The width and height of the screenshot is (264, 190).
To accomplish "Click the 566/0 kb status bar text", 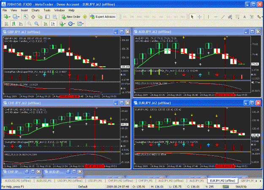I will (x=241, y=187).
